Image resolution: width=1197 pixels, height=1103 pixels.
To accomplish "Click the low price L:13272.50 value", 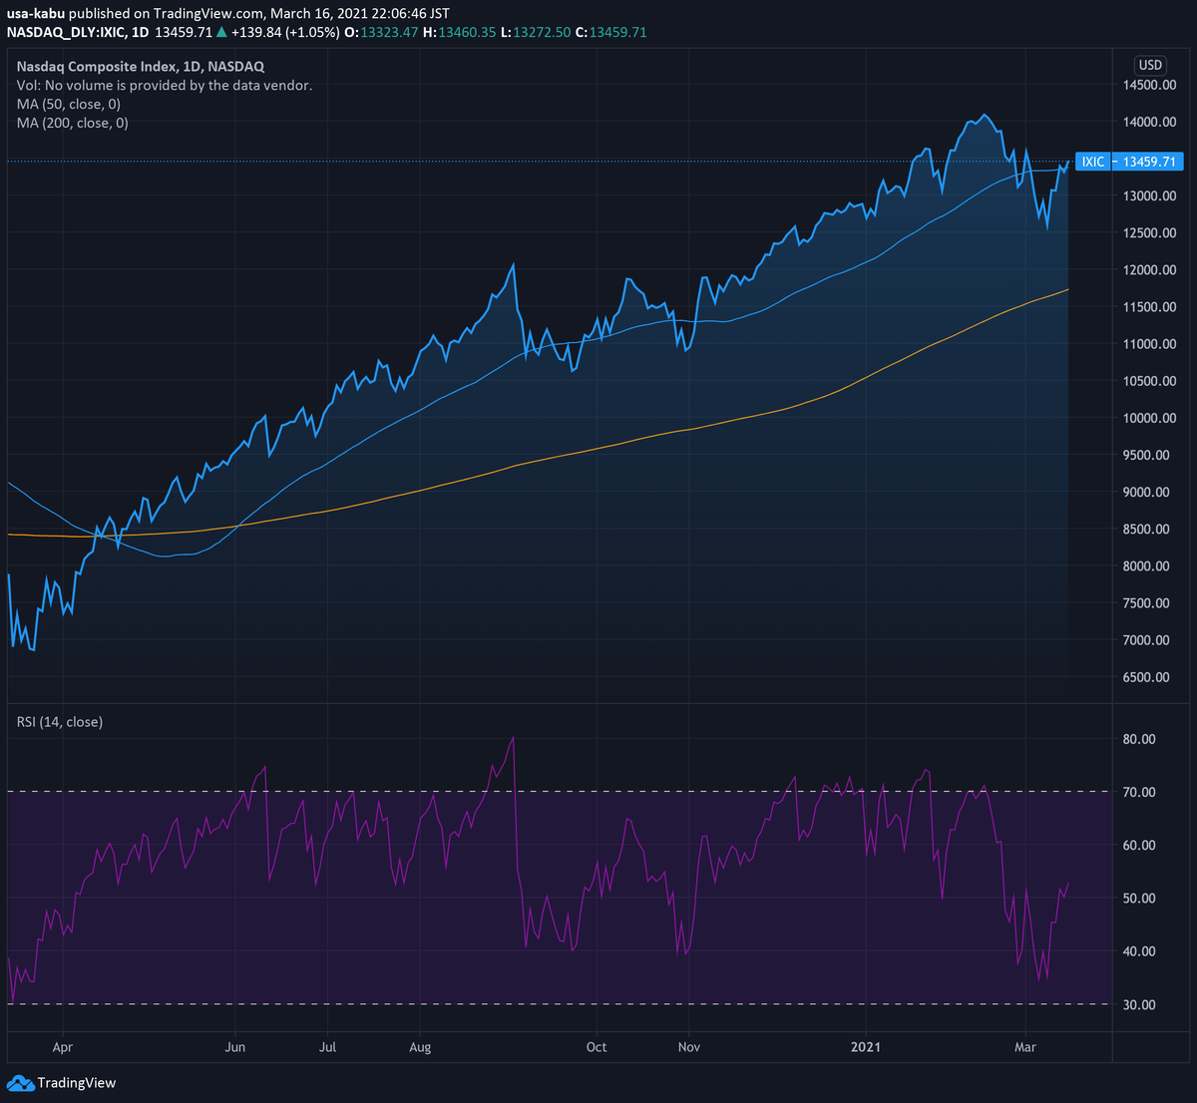I will coord(536,32).
